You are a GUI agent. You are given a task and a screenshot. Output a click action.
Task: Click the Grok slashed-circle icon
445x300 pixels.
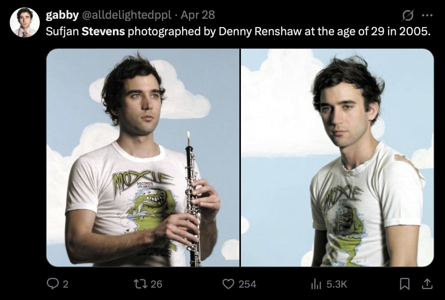407,16
